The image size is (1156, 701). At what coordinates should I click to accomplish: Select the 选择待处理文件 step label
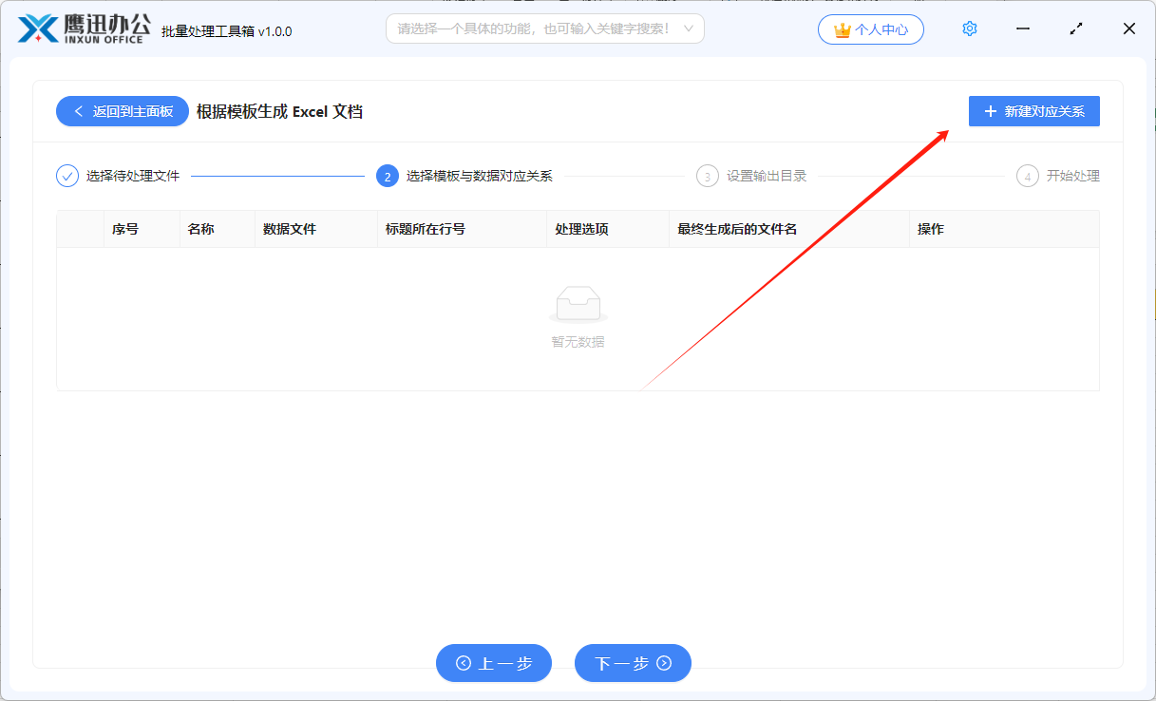(133, 176)
